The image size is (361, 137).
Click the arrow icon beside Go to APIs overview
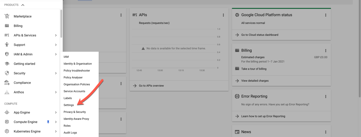coord(135,86)
